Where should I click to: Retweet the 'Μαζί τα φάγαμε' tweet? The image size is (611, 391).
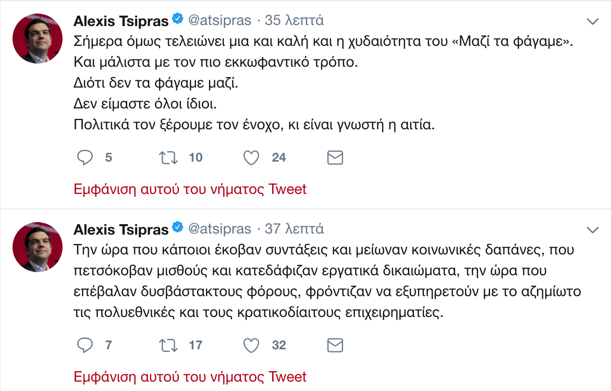168,157
